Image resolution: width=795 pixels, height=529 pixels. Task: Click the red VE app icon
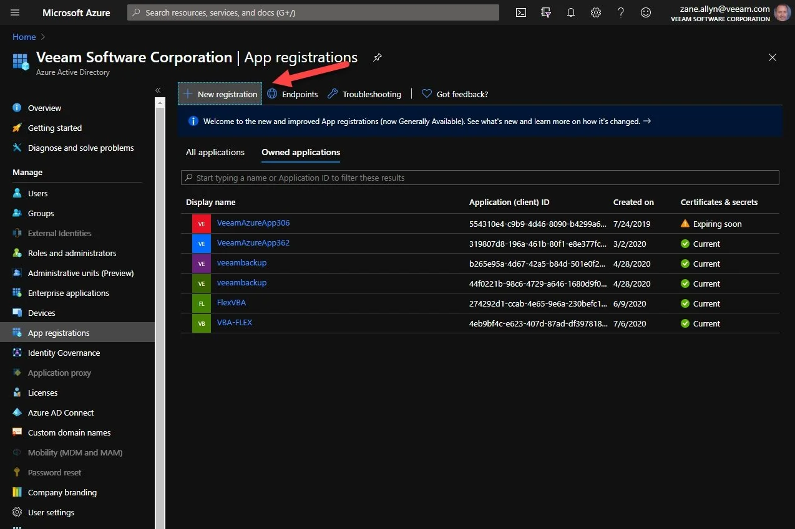pos(202,224)
